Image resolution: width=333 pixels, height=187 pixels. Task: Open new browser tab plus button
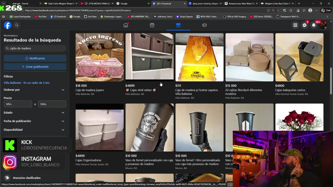click(x=299, y=3)
